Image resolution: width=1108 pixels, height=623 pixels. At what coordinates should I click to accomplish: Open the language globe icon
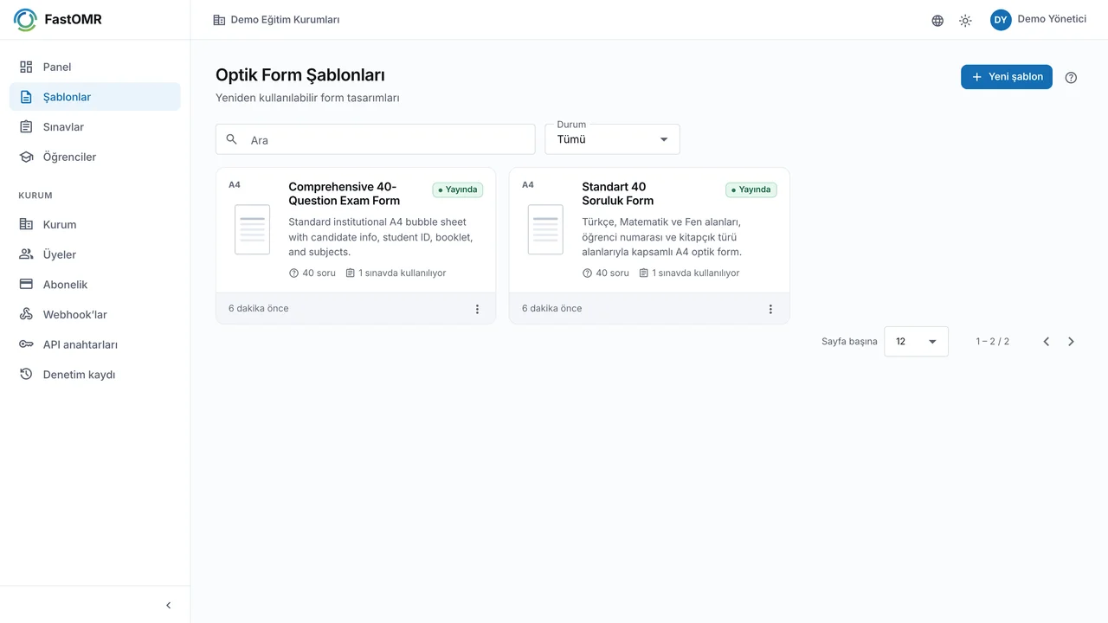click(937, 21)
